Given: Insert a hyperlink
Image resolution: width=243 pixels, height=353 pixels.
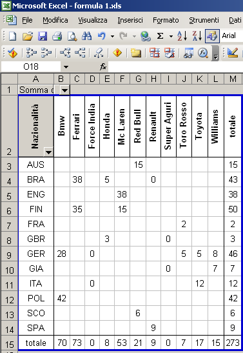Looking at the screenshot, I should 146,36.
